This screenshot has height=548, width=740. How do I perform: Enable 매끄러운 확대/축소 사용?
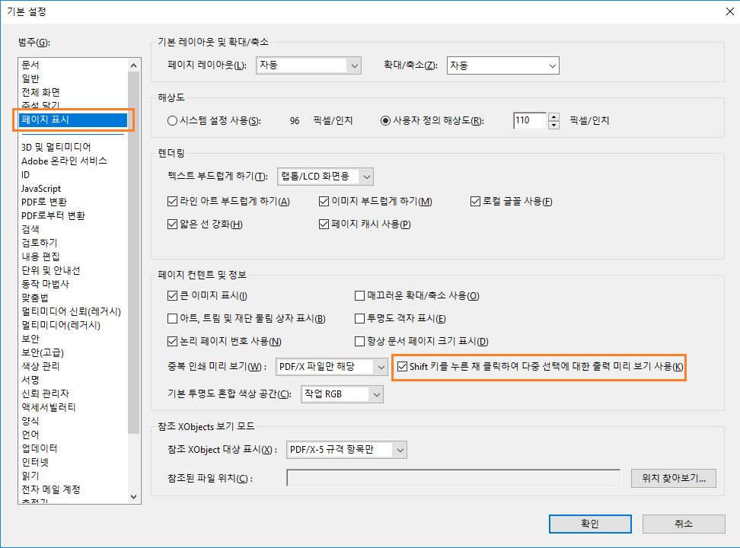357,295
